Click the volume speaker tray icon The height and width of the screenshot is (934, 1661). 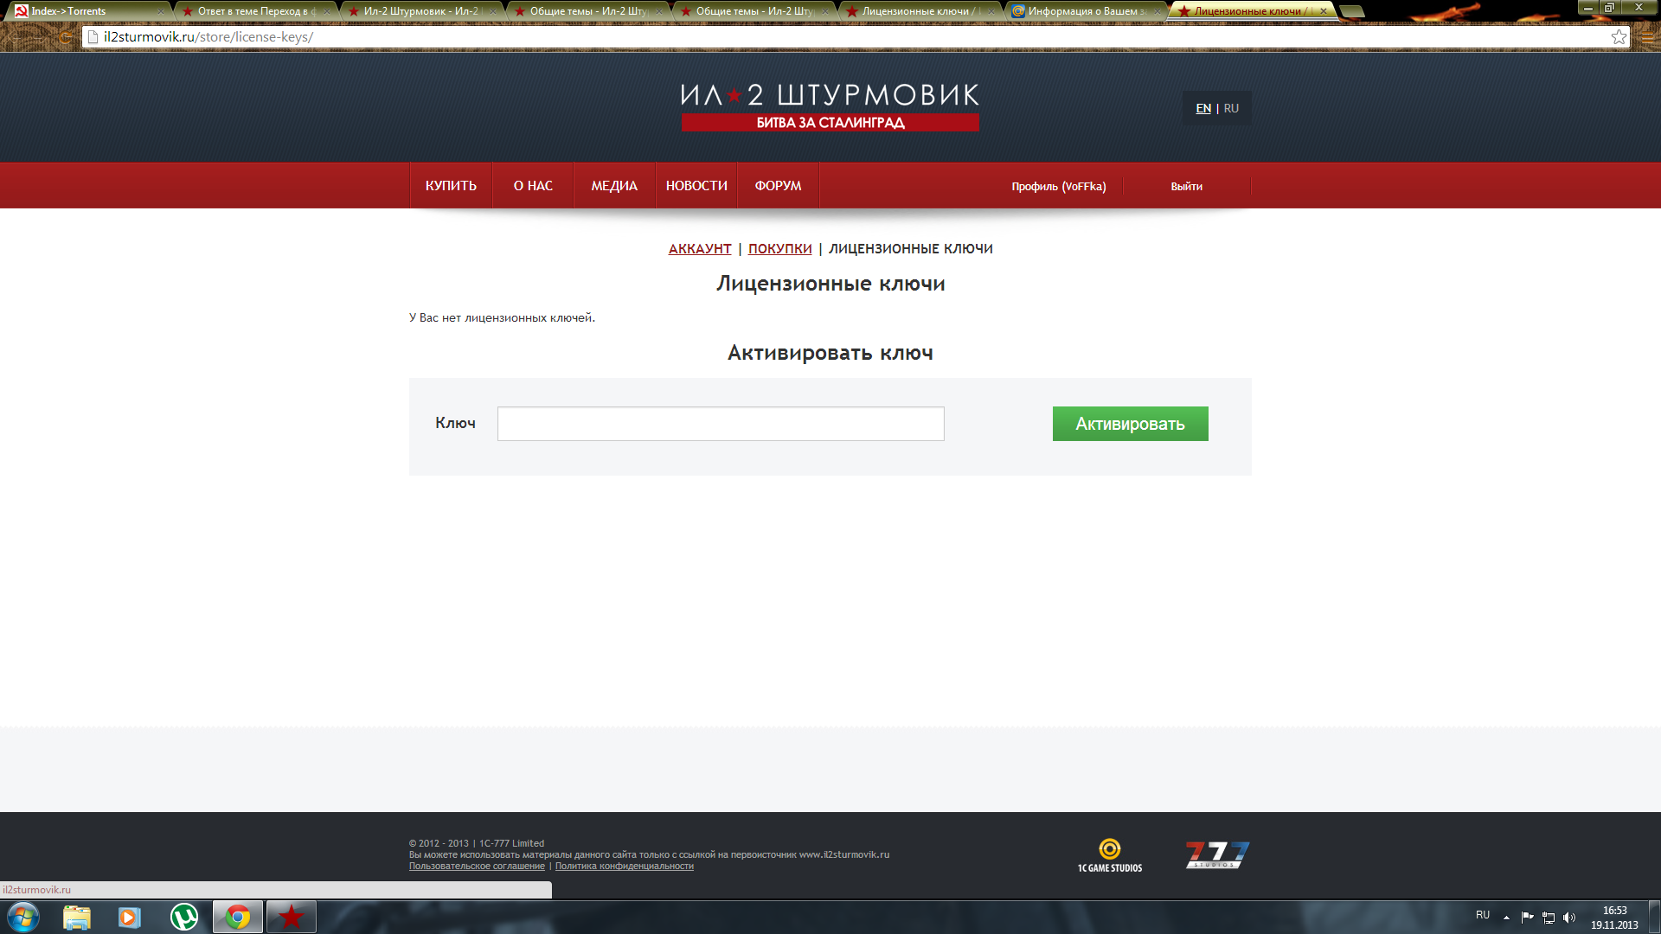1569,918
